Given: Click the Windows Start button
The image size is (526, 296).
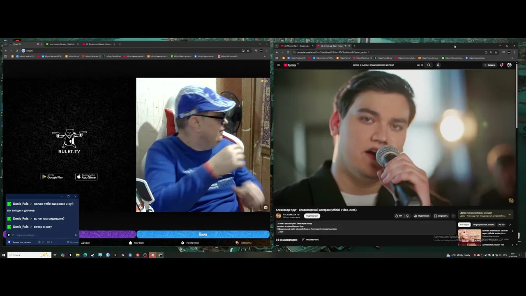Looking at the screenshot, I should click(x=4, y=255).
